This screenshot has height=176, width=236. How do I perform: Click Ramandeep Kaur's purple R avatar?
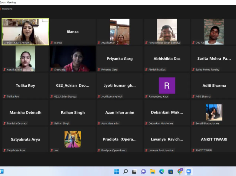[167, 86]
